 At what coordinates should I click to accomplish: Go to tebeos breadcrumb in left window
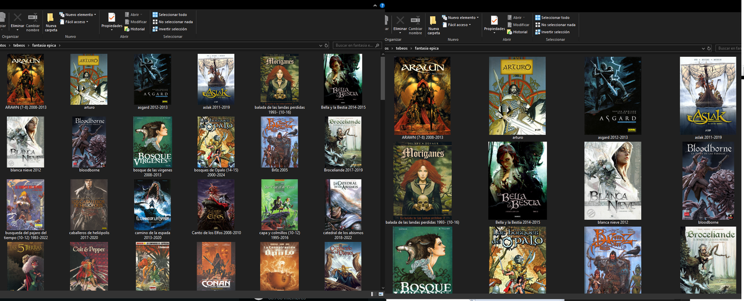pos(19,45)
